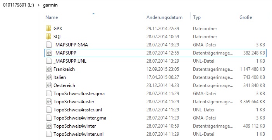Viewport: 272px width, 140px height.
Task: Click the GPX folder name
Action: 58,28
